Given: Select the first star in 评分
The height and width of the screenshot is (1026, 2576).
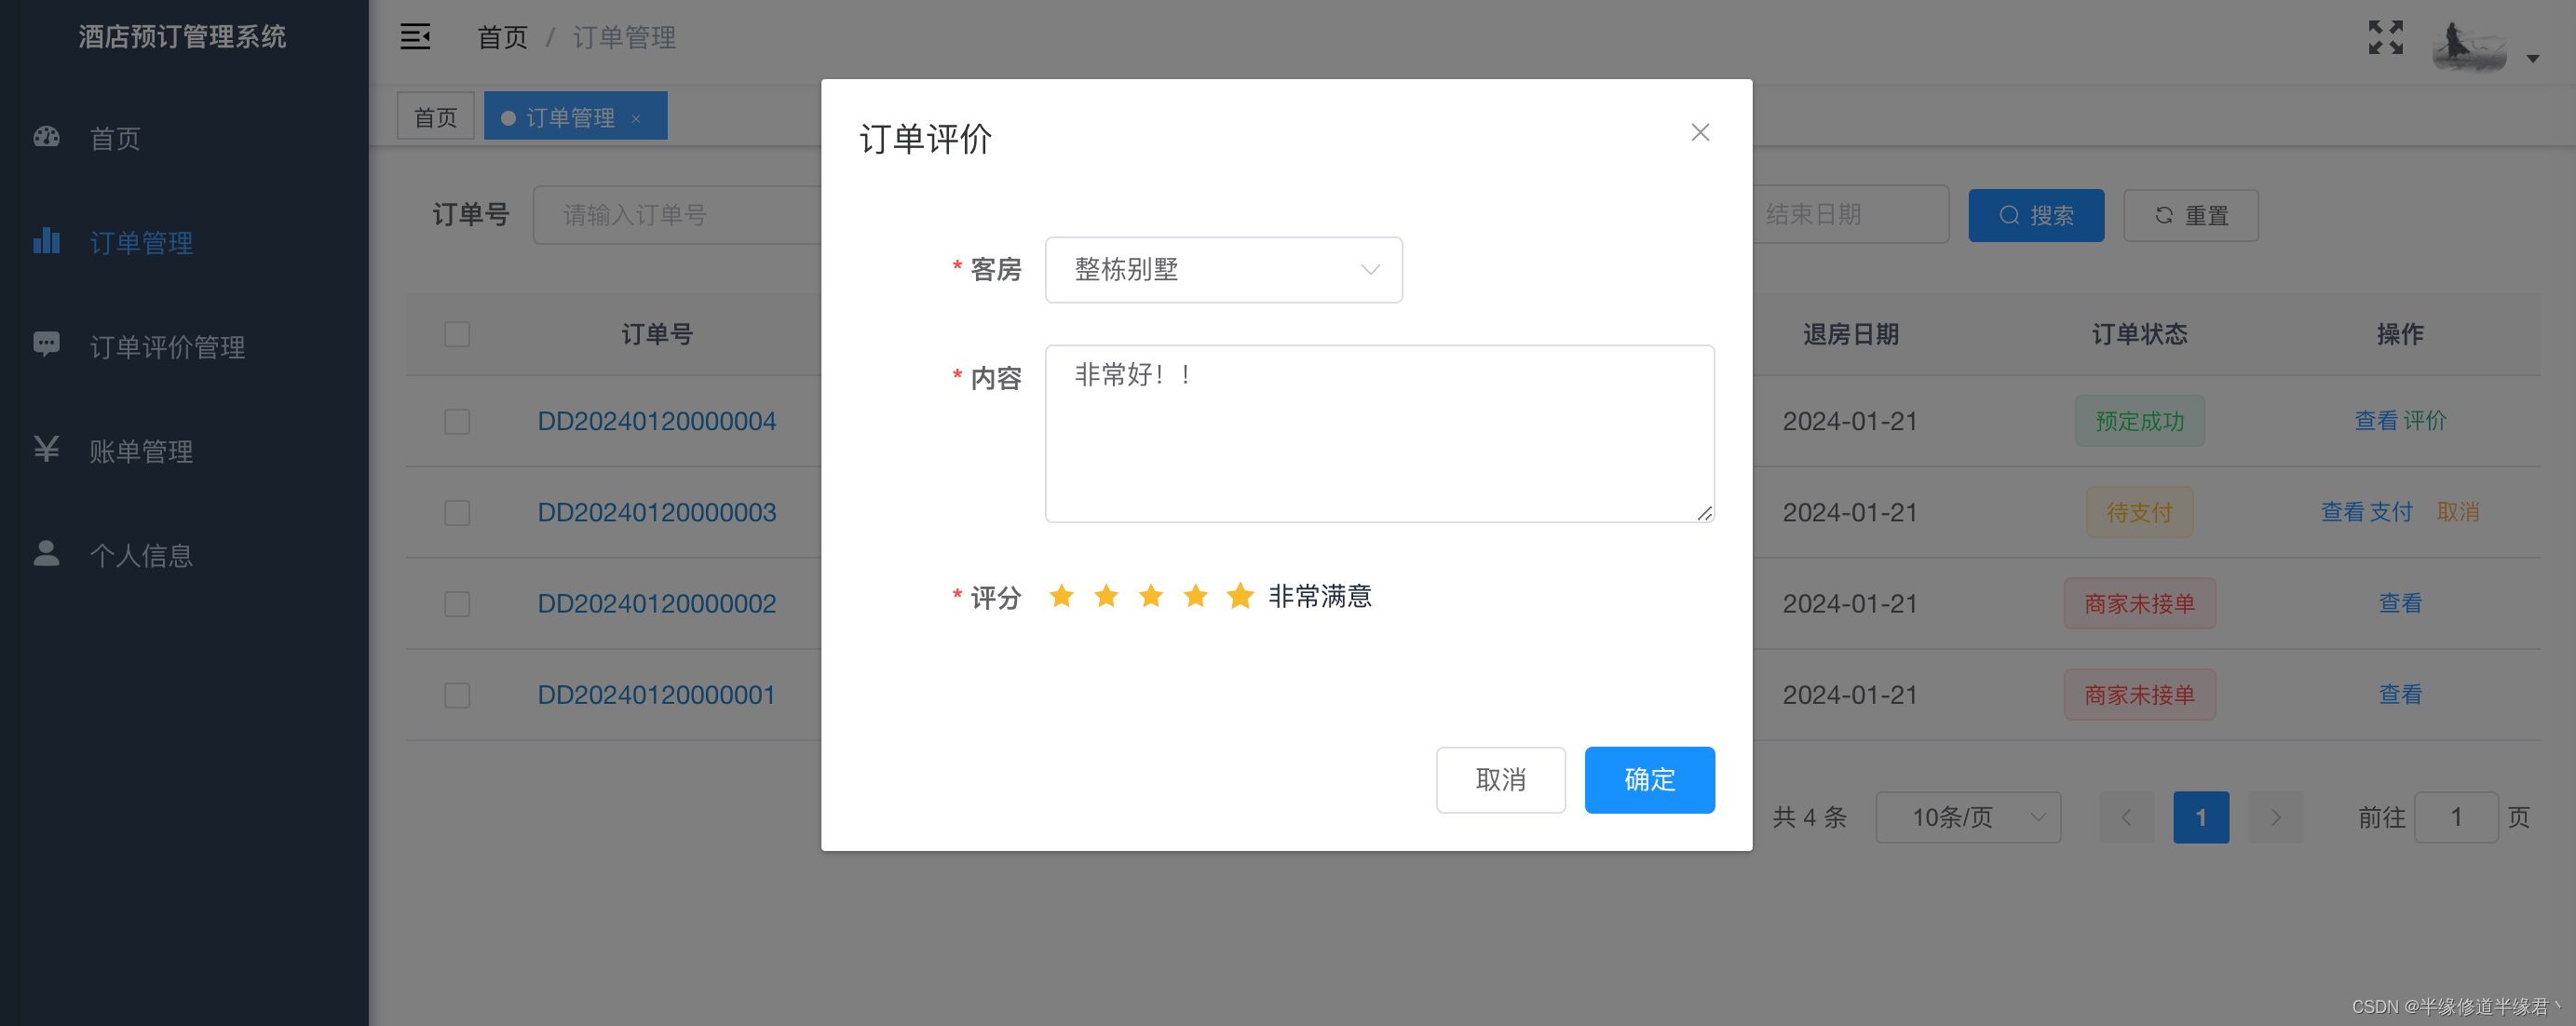Looking at the screenshot, I should point(1061,596).
